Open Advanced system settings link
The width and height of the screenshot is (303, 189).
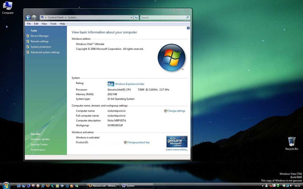[45, 52]
